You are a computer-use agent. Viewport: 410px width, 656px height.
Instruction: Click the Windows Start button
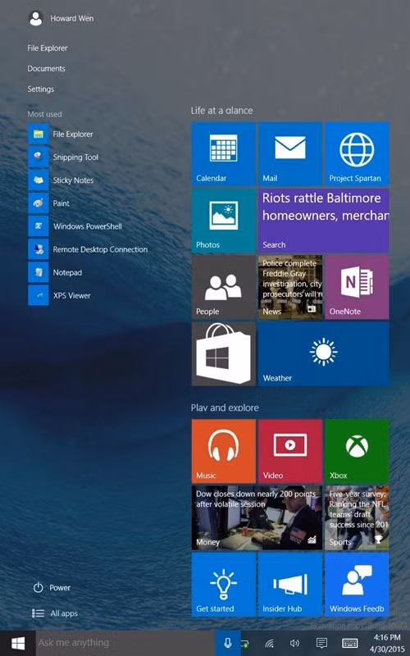point(17,643)
